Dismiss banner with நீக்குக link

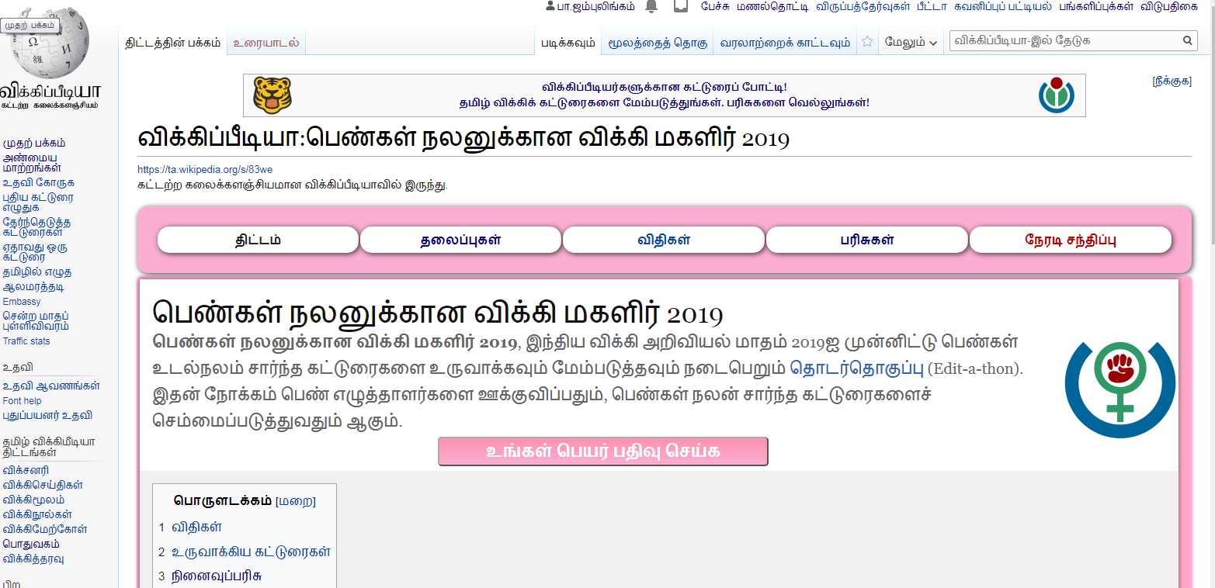click(x=1172, y=81)
